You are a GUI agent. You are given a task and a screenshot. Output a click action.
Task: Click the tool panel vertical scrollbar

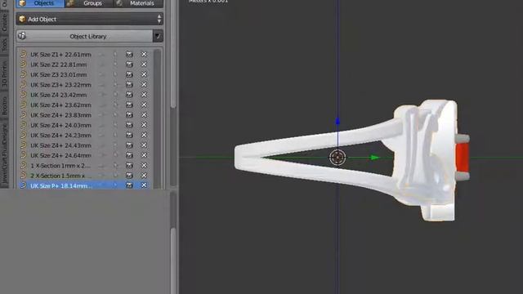click(x=173, y=53)
